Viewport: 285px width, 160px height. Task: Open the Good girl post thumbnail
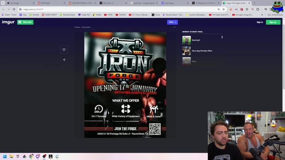tap(187, 40)
